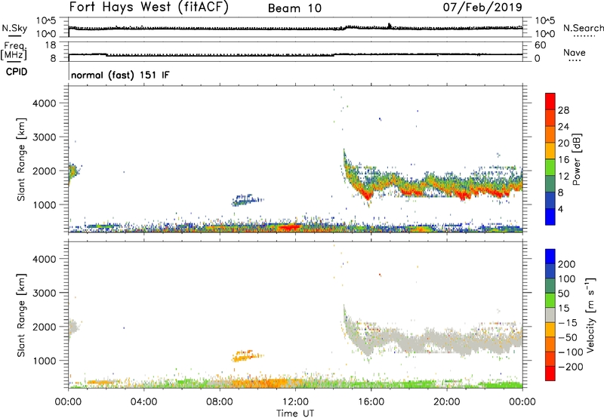The width and height of the screenshot is (604, 418).
Task: Click the "16:00" time tick label
Action: (371, 402)
